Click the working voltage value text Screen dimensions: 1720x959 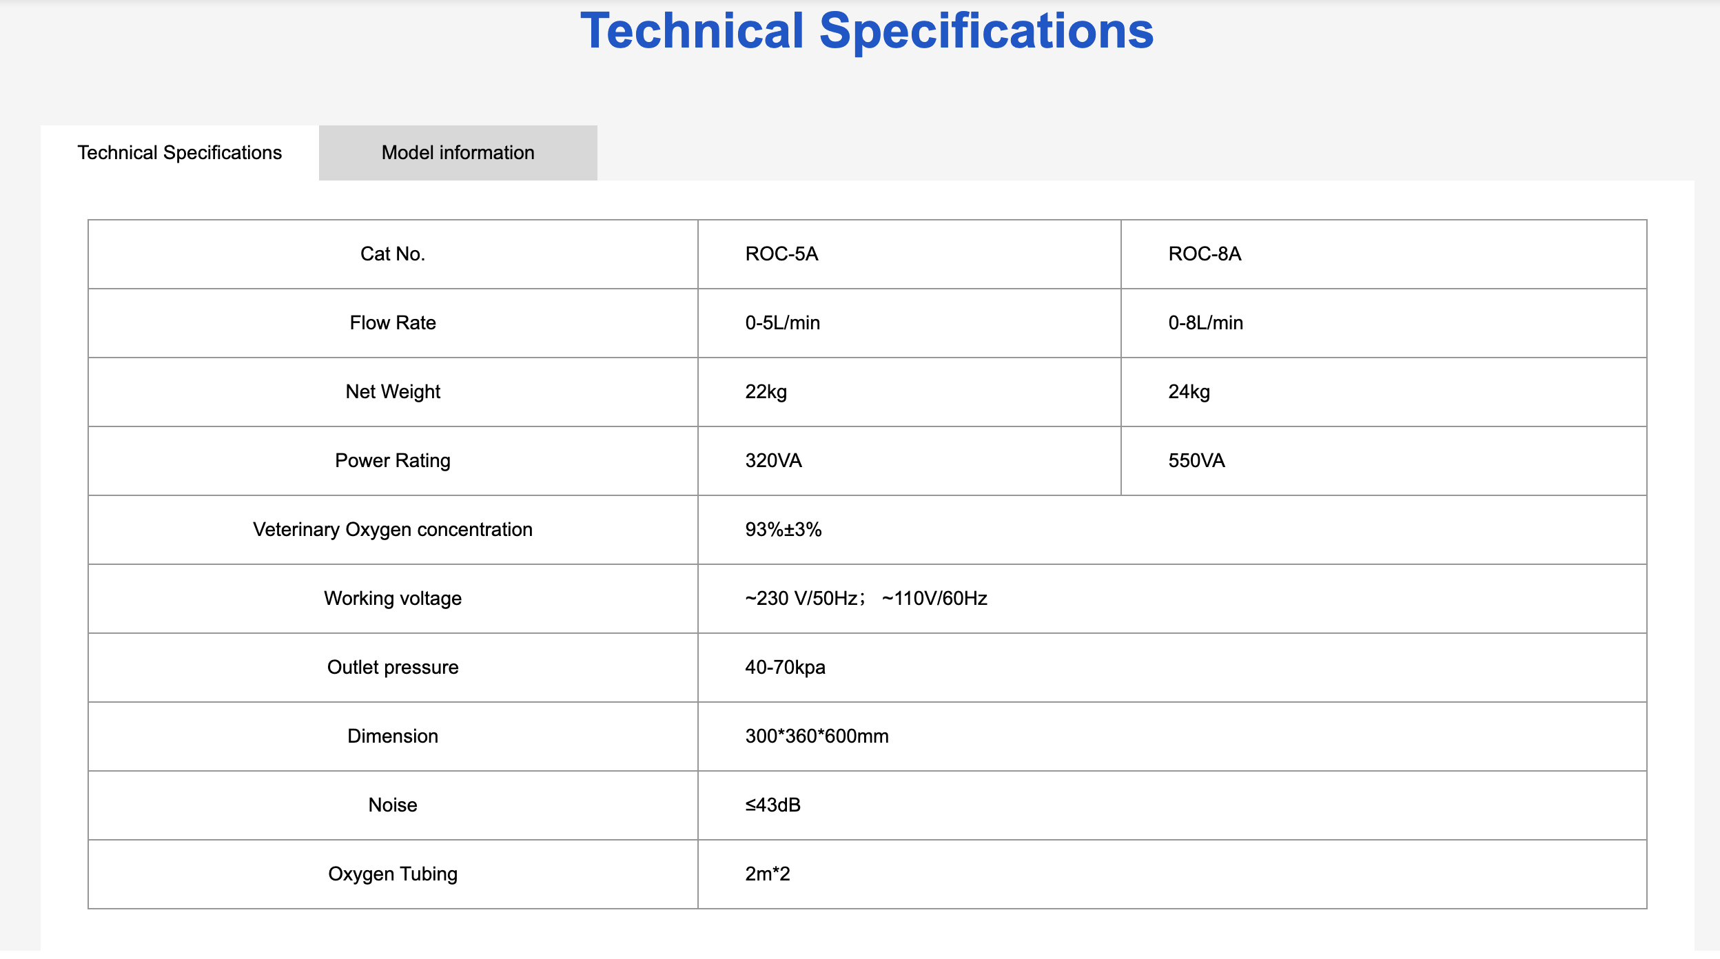click(866, 598)
